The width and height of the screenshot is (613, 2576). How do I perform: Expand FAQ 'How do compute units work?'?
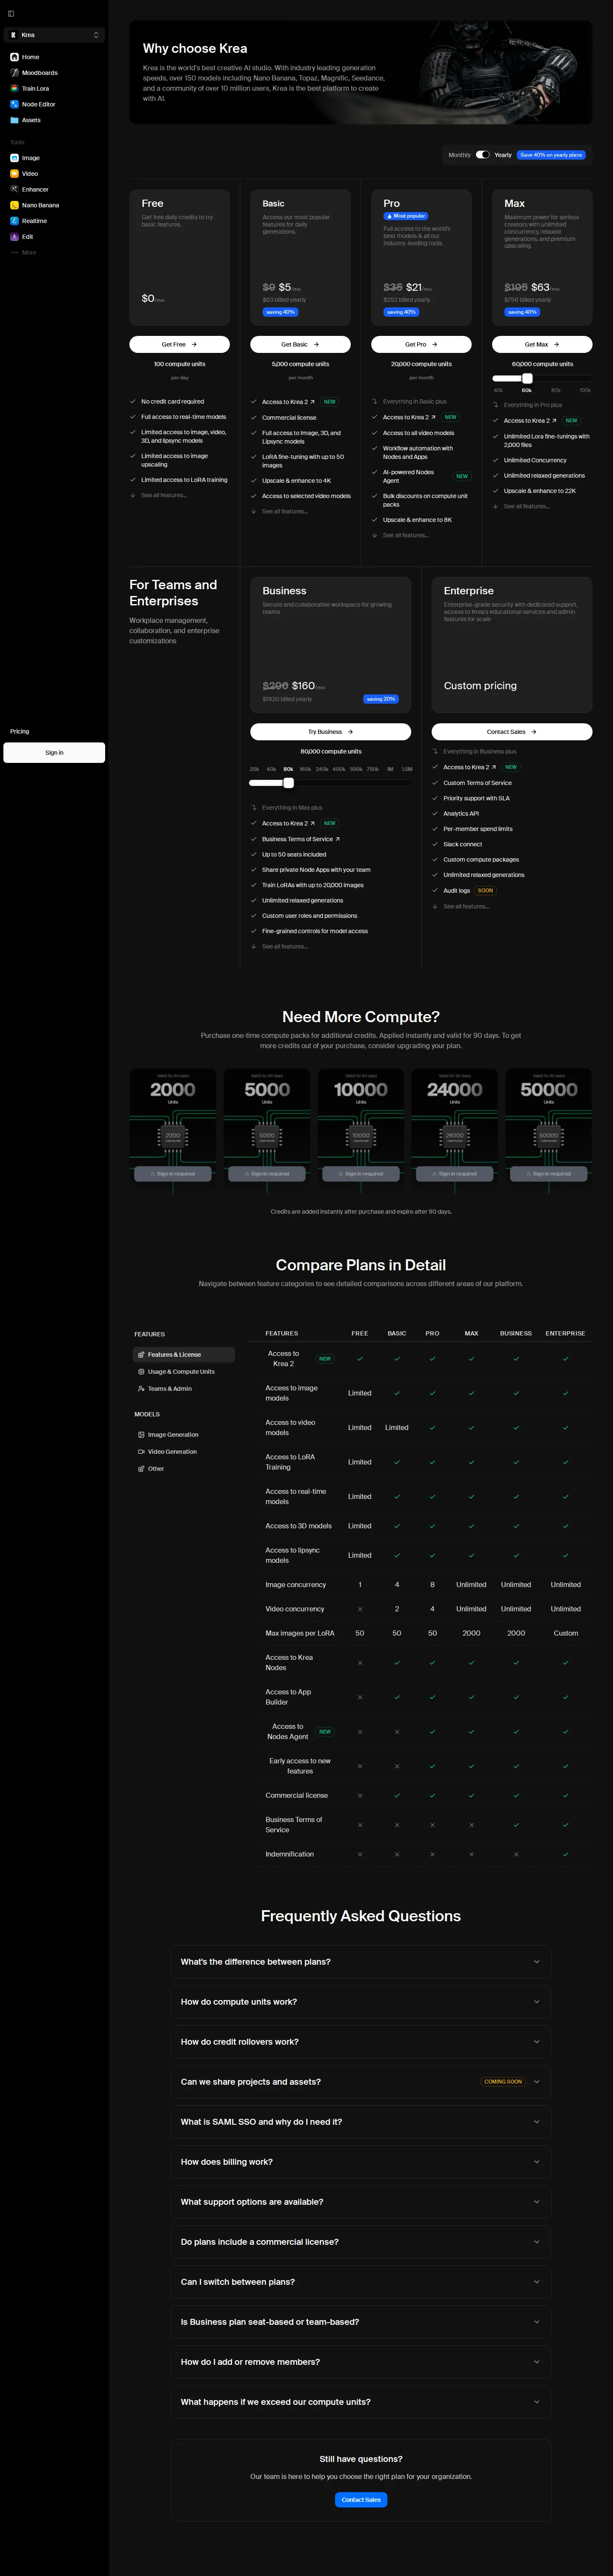point(360,2002)
